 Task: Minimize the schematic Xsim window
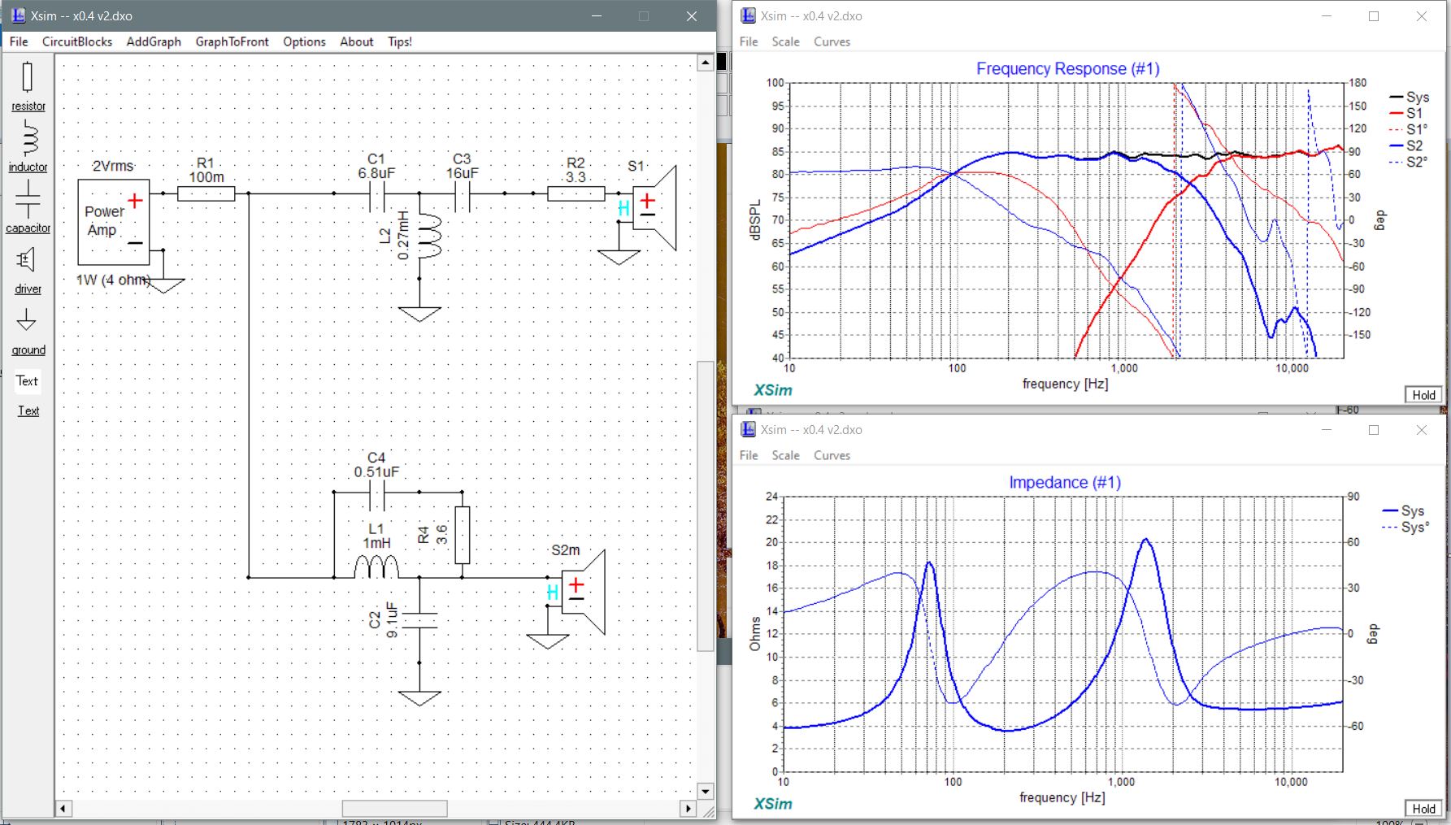point(597,16)
